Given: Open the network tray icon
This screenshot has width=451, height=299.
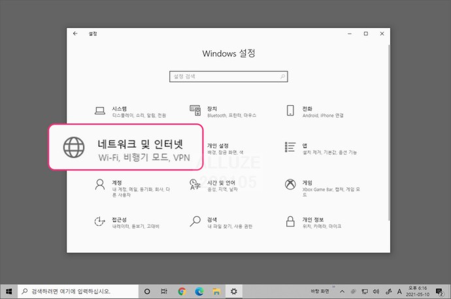Looking at the screenshot, I should coord(365,292).
